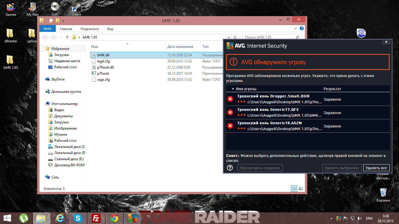
Task: Launch Internet Explorer from the taskbar
Action: tap(60, 218)
